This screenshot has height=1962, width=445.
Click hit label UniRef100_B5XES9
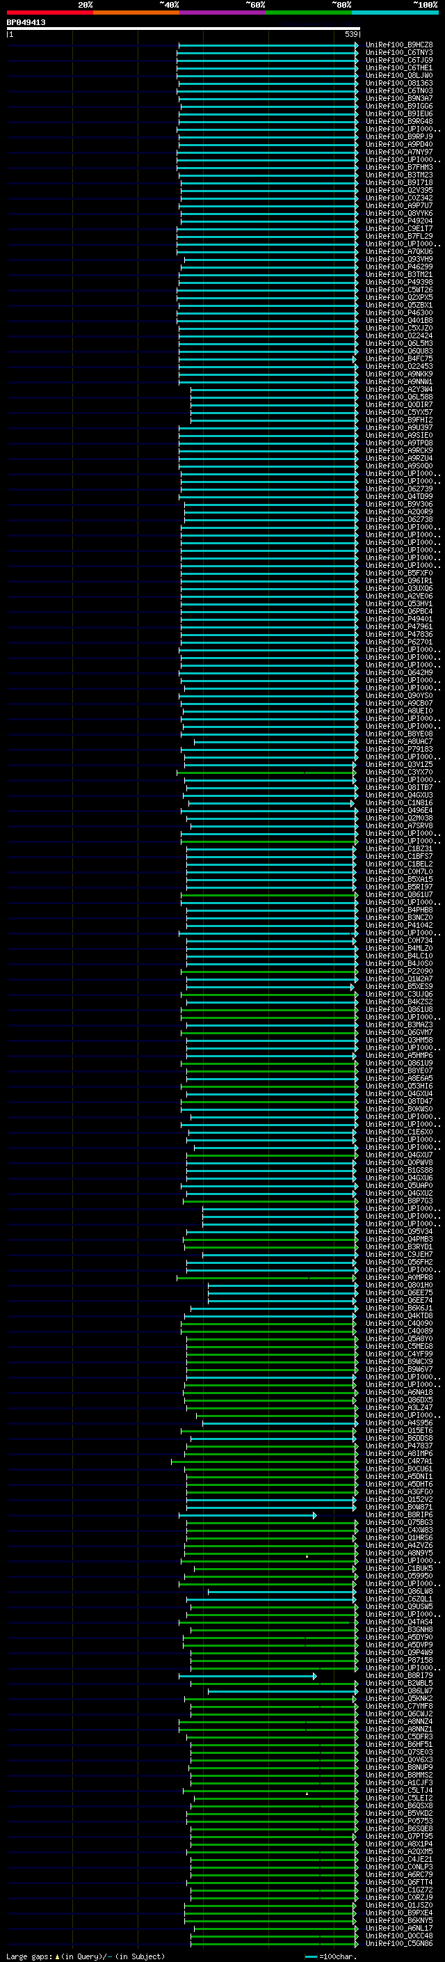(x=398, y=986)
